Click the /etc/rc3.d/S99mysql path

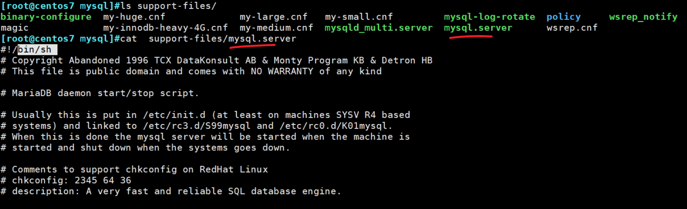[x=197, y=126]
